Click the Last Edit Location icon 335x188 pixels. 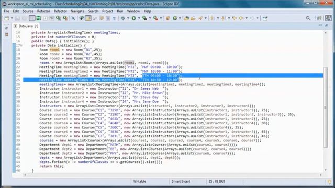234,18
